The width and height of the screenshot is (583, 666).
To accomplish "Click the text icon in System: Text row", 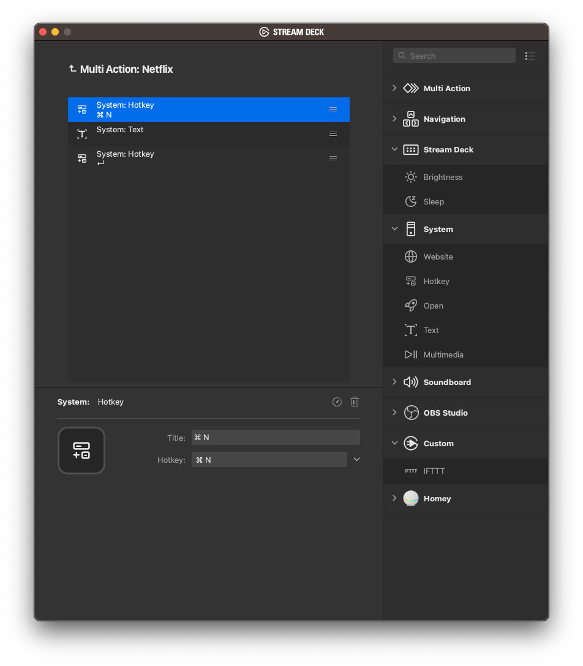I will tap(82, 134).
